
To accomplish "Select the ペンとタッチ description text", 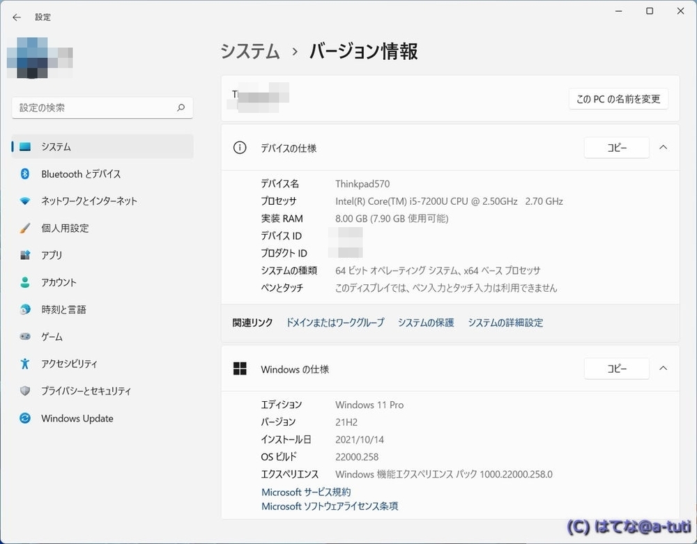I will pos(446,288).
